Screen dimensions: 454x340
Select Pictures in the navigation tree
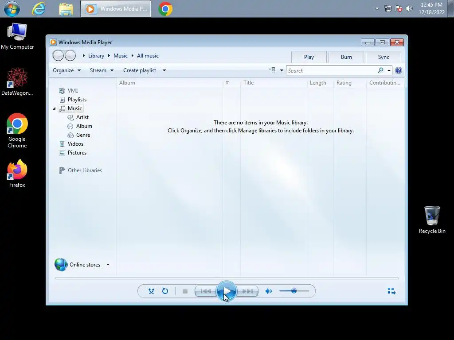[x=72, y=153]
